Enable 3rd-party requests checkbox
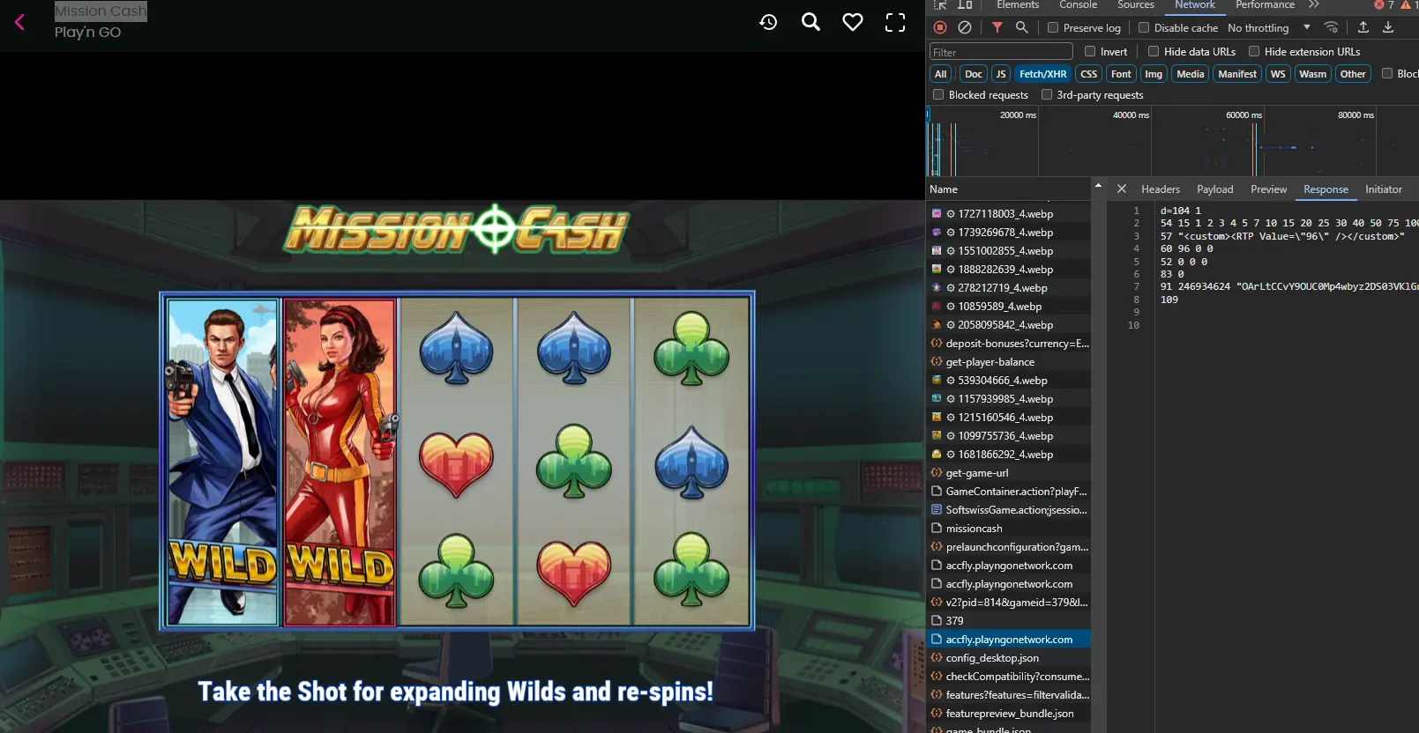This screenshot has width=1419, height=733. pos(1047,94)
